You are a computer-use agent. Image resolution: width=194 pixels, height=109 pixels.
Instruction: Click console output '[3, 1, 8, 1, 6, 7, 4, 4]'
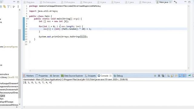[x=37, y=82]
